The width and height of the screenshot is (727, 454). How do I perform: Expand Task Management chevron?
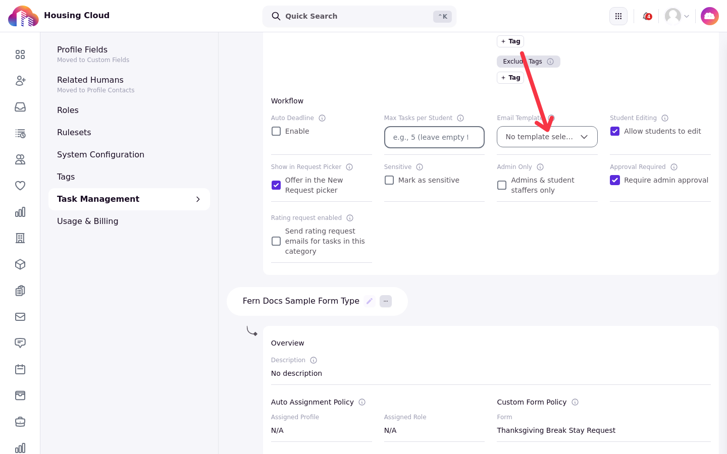[198, 199]
